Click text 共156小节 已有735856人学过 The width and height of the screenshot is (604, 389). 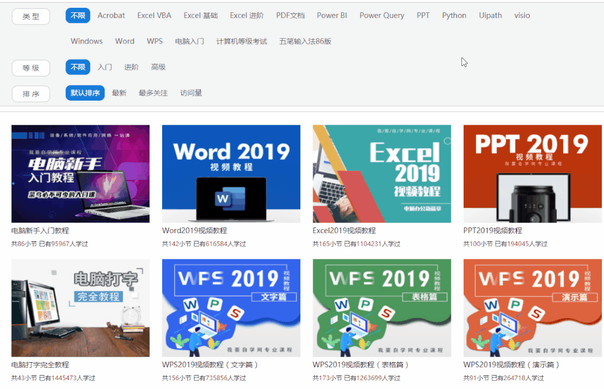pos(204,378)
